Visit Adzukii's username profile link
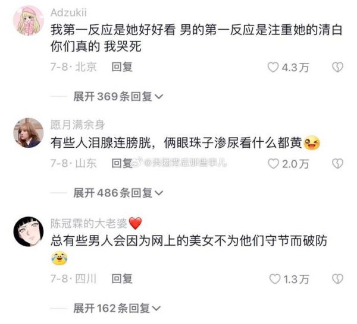 (x=68, y=12)
